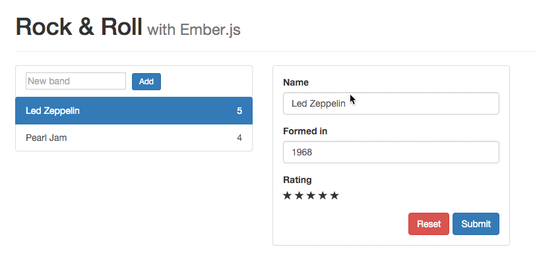
Task: Set rating to the first star
Action: 288,196
